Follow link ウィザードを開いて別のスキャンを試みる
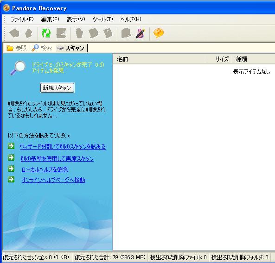This screenshot has height=263, width=275. (63, 147)
